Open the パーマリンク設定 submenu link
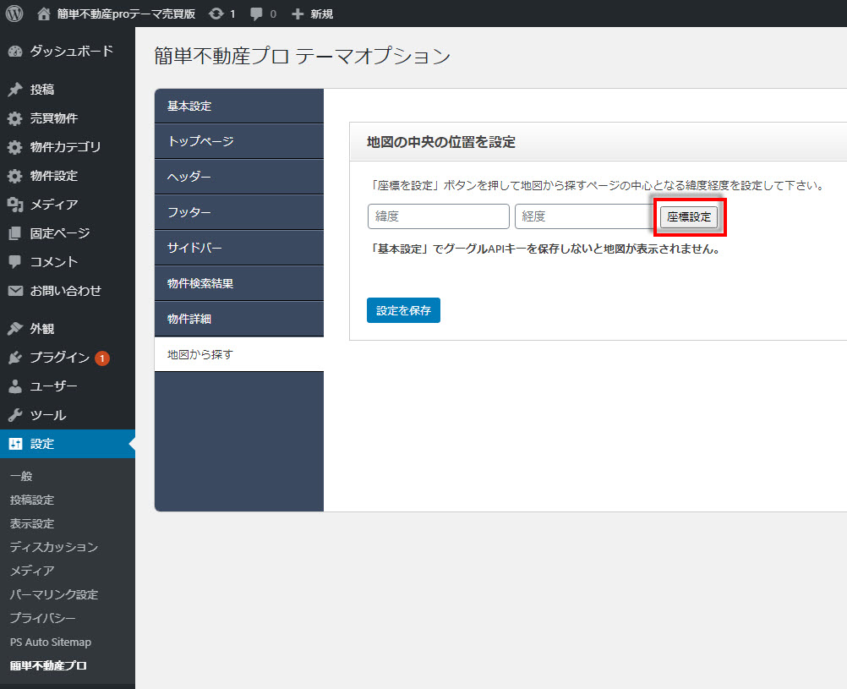The width and height of the screenshot is (847, 689). (54, 594)
